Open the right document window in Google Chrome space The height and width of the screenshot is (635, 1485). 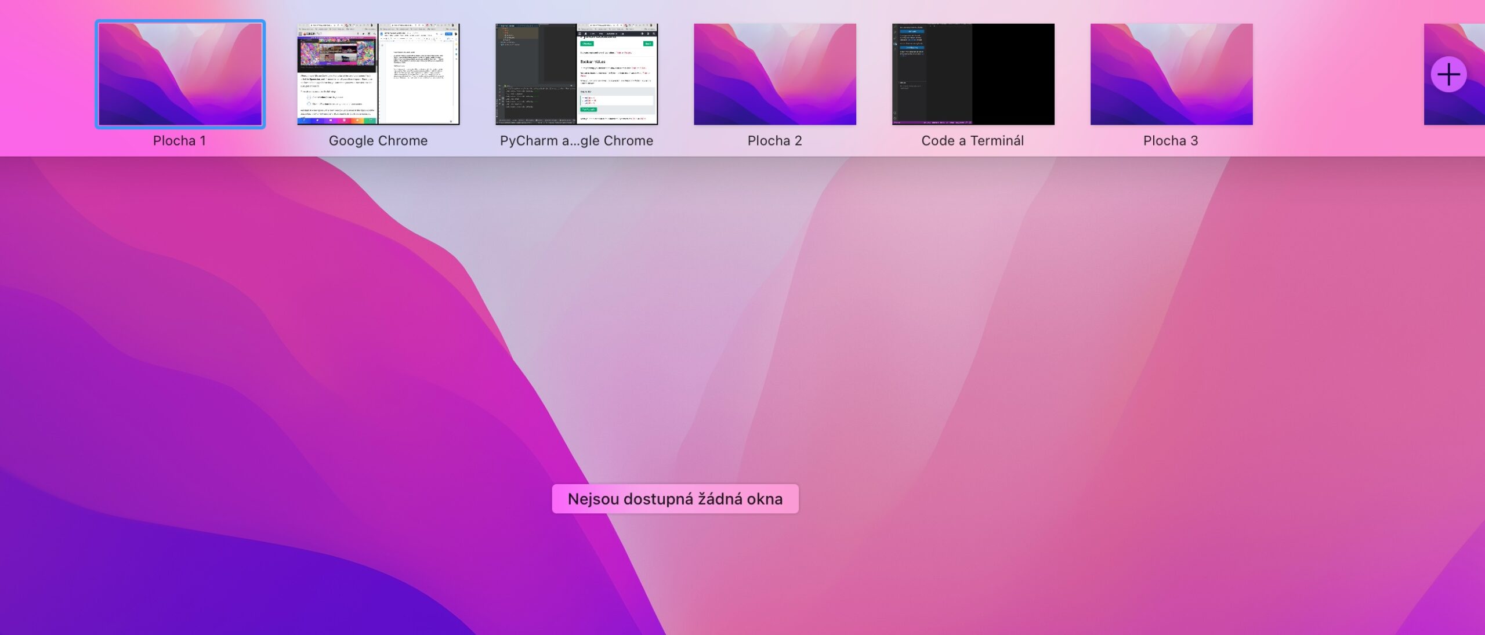click(419, 74)
